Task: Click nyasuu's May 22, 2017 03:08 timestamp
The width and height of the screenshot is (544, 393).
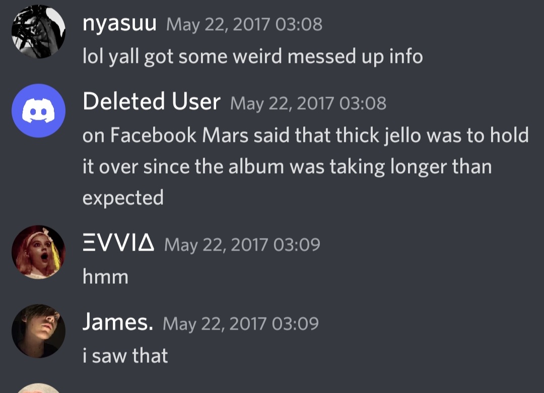Action: click(x=244, y=24)
